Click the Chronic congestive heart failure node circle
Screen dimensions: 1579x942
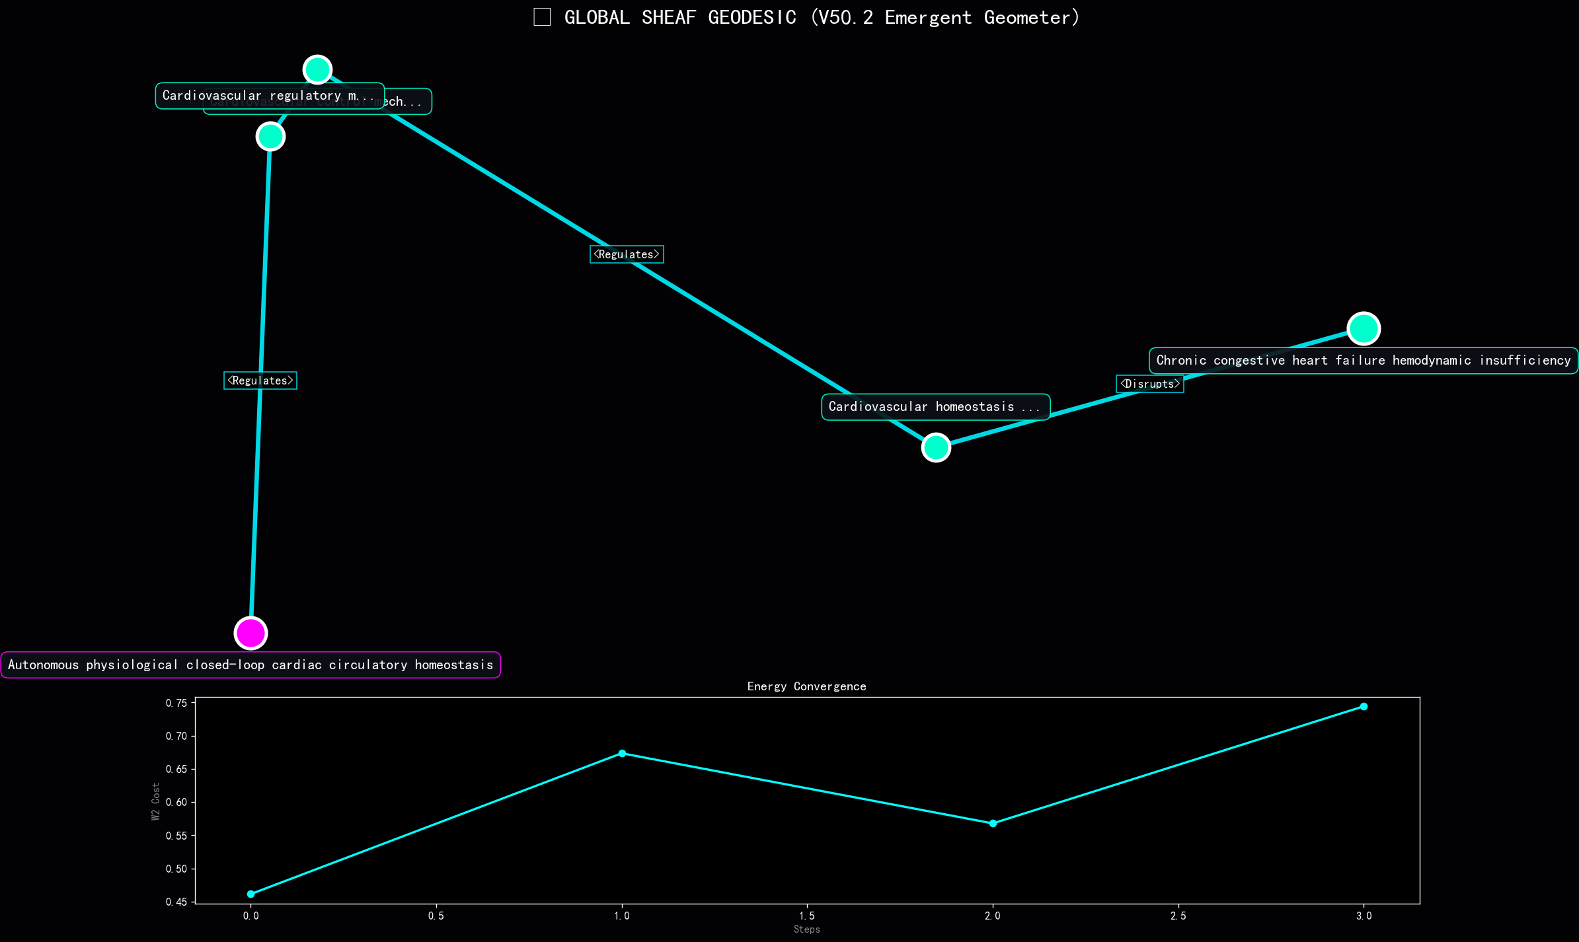(1364, 328)
